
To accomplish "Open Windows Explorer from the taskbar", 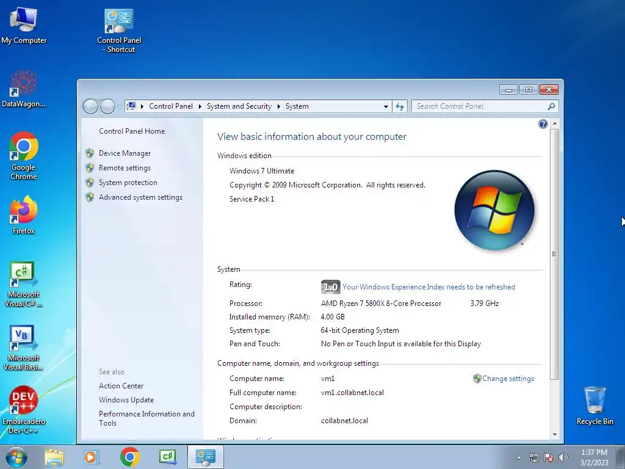I will coord(54,457).
